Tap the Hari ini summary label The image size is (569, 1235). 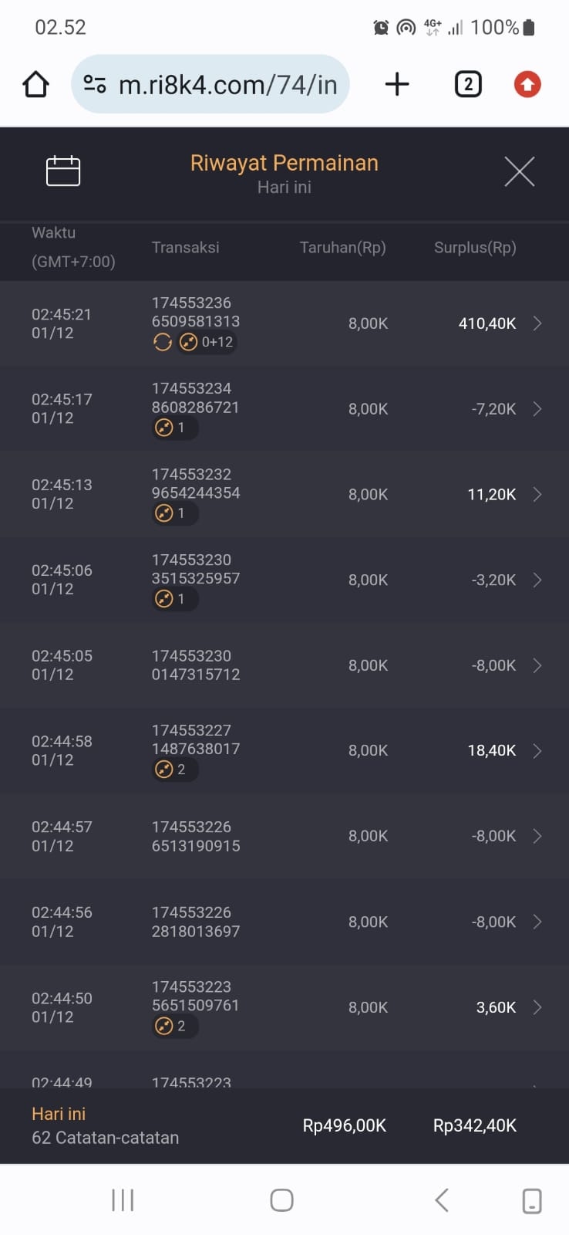pos(59,1114)
